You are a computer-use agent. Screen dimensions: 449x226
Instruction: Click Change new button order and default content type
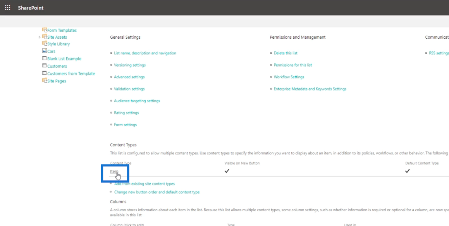coord(157,192)
